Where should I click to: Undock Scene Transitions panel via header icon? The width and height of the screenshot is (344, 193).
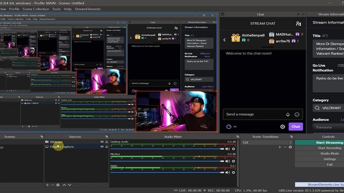coord(291,137)
